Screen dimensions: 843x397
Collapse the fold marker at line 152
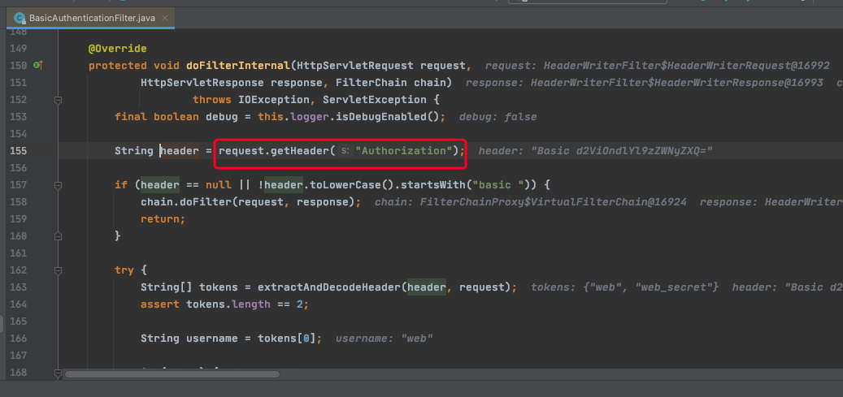[58, 100]
